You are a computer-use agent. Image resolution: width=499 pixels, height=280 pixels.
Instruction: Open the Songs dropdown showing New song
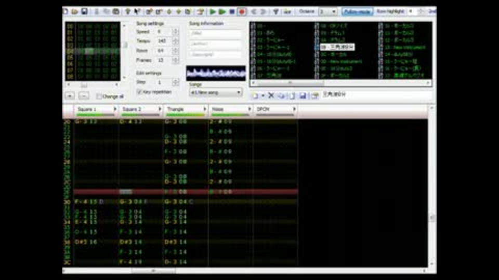[x=216, y=92]
